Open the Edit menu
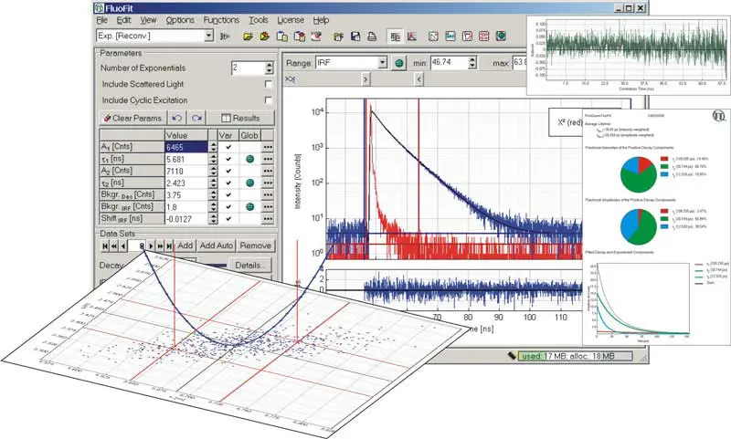This screenshot has width=731, height=439. (x=123, y=20)
